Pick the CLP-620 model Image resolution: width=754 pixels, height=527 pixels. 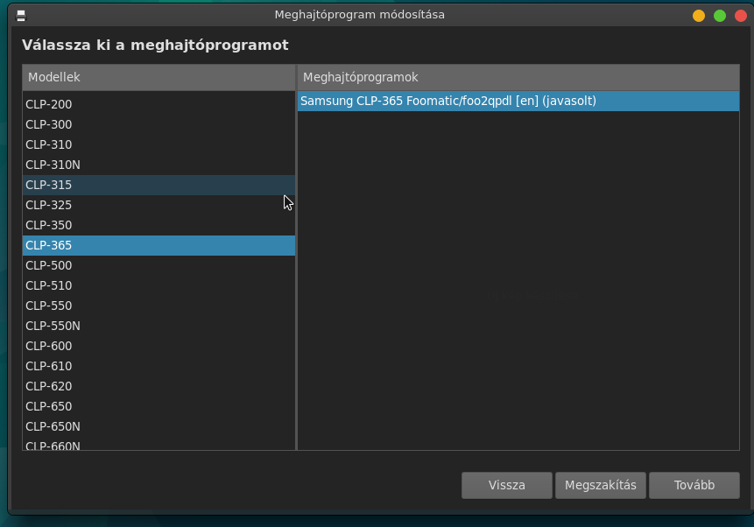[x=159, y=387]
